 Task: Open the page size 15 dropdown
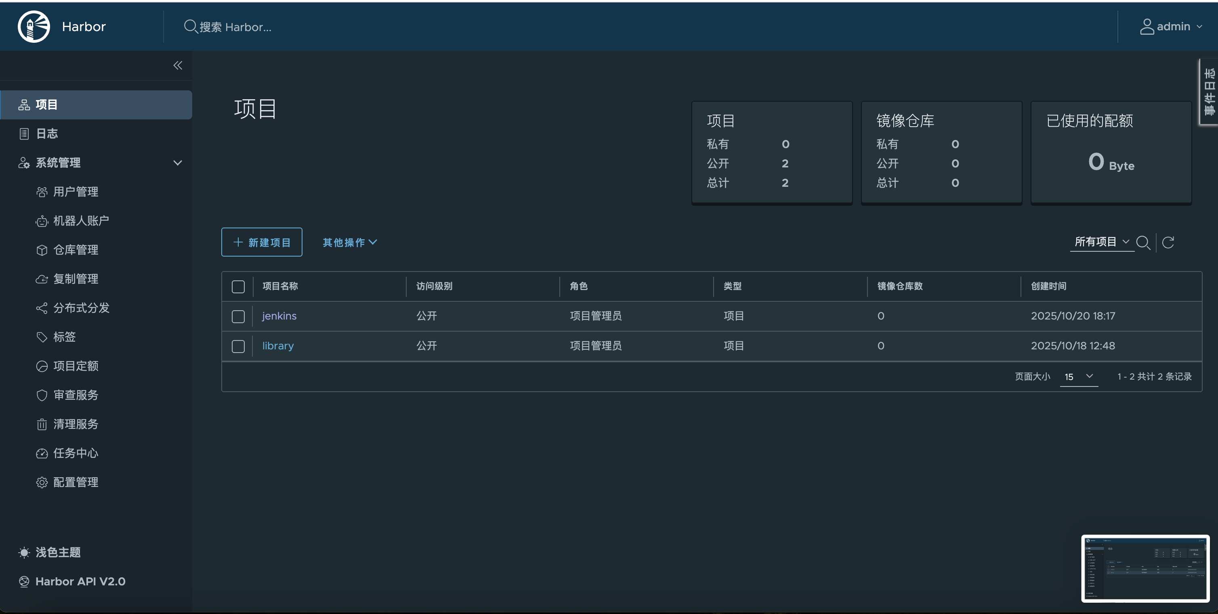(x=1079, y=376)
